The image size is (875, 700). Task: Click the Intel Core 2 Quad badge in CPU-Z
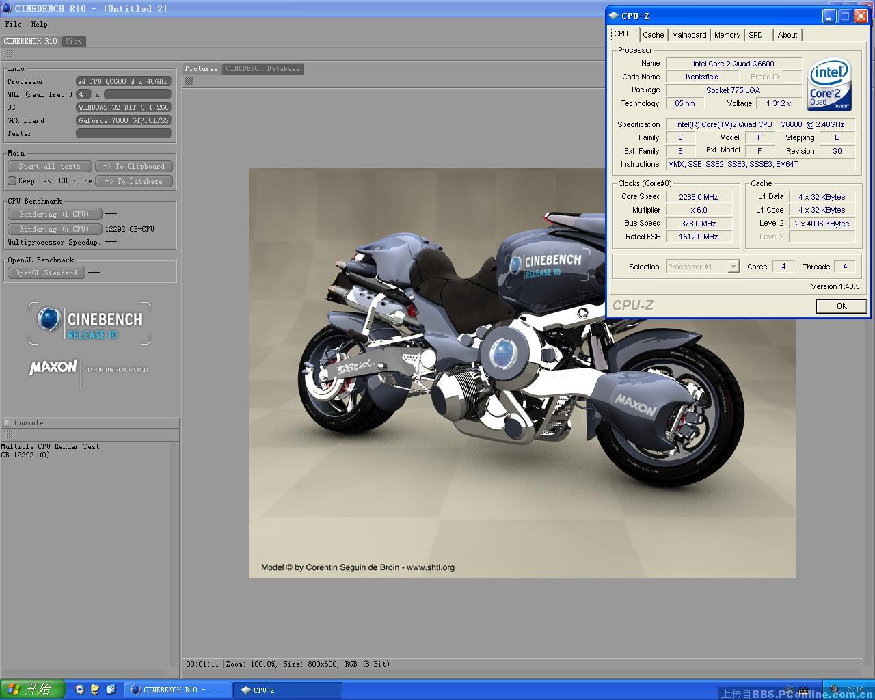pos(829,83)
